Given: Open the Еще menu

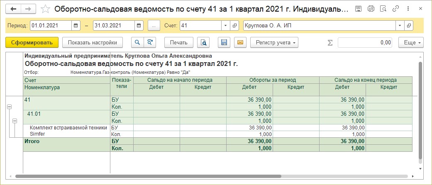Looking at the screenshot, I should click(411, 42).
